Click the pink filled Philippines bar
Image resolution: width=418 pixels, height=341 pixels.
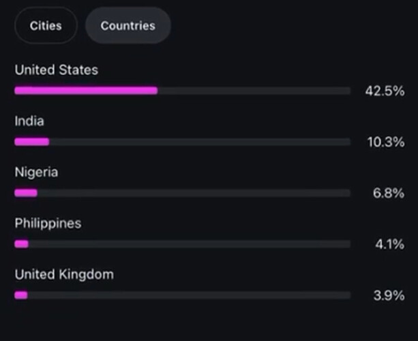(22, 244)
